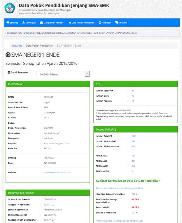Open the Beranda menu item
Screen dimensions: 182x223
tap(12, 23)
